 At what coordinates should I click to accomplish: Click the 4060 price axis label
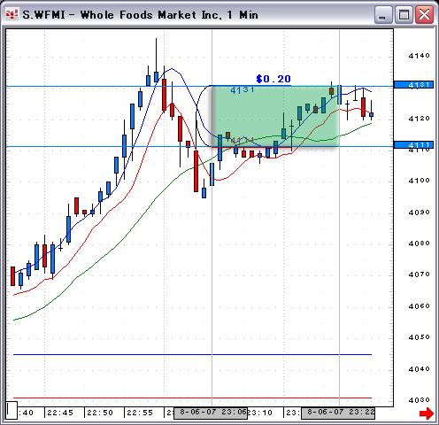tap(419, 306)
